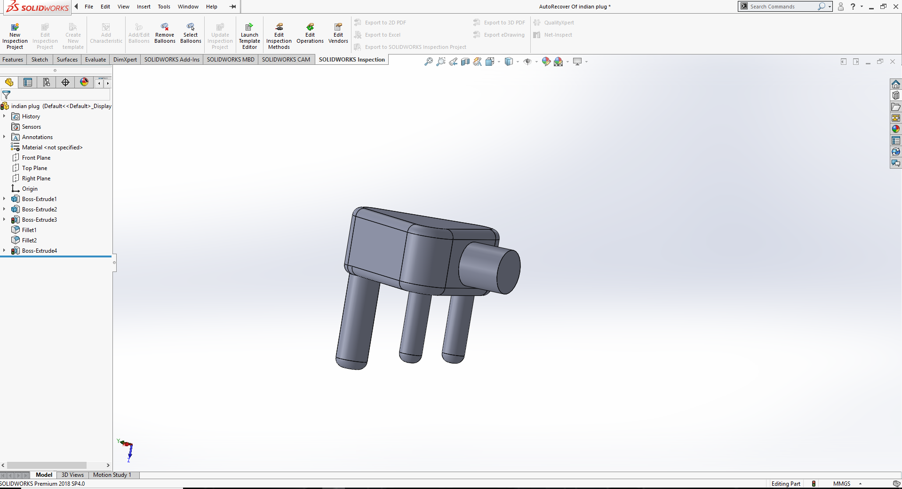Click the Search Commands input field
902x489 pixels.
tap(781, 7)
